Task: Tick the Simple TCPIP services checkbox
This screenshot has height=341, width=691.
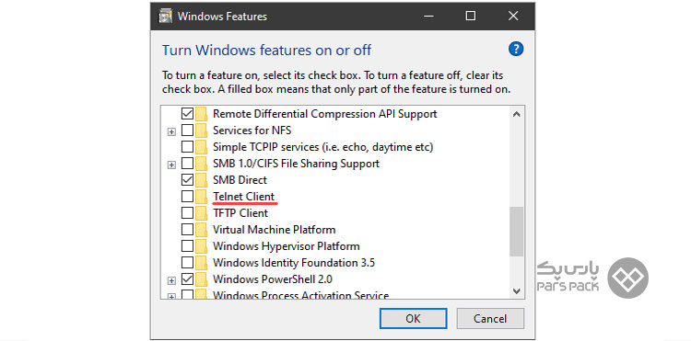Action: (187, 147)
